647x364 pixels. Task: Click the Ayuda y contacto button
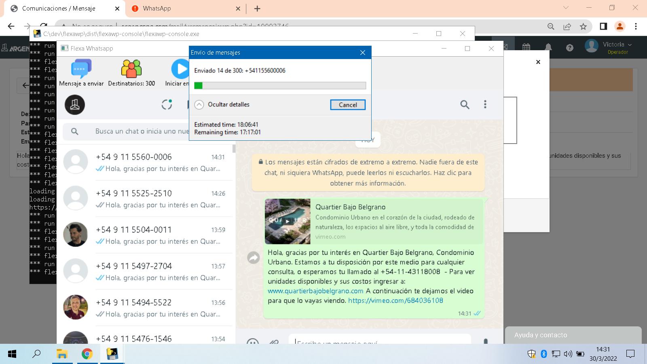coord(573,335)
